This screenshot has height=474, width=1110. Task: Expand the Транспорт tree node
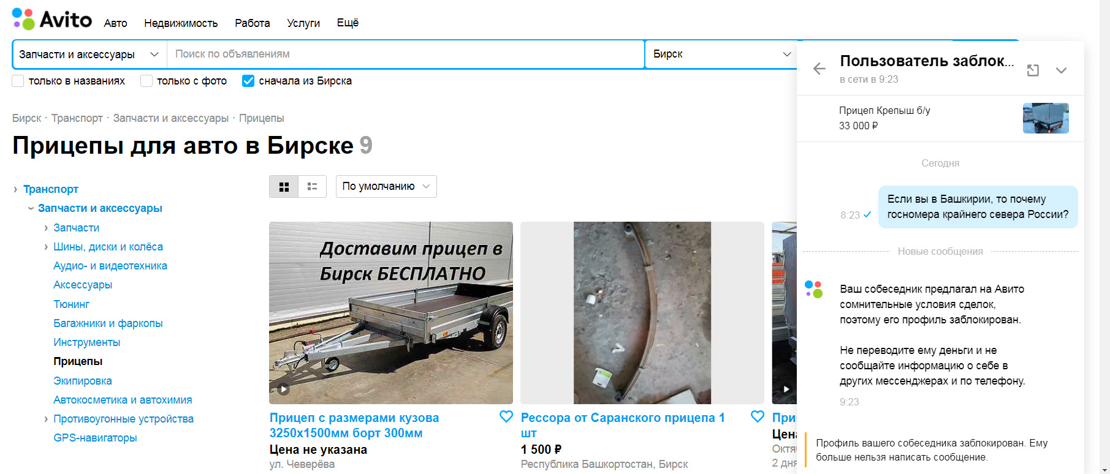[x=15, y=190]
